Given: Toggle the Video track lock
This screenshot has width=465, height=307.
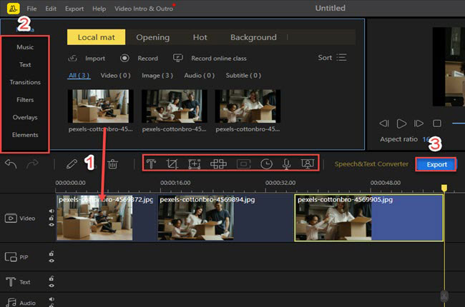Looking at the screenshot, I should (x=52, y=218).
